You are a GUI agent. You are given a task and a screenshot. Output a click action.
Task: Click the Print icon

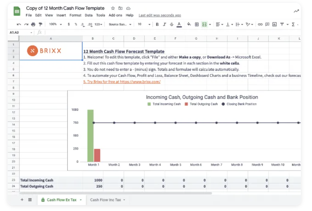tap(33, 24)
